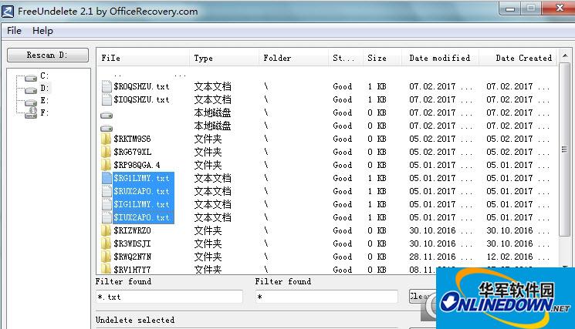Click the $IG1LYMY.txt file icon

107,204
